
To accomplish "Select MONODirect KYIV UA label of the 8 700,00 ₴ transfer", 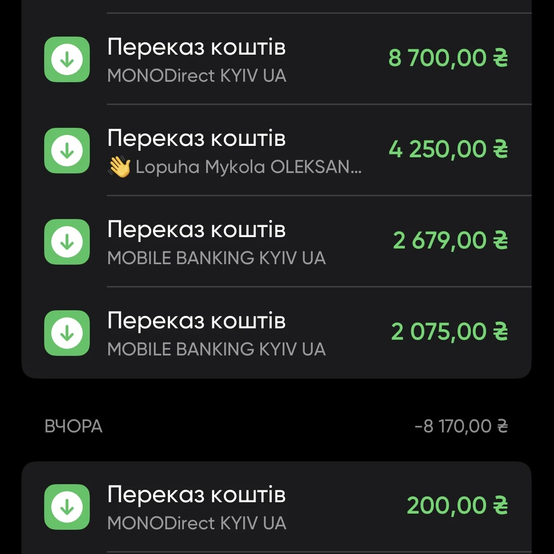I will (197, 76).
